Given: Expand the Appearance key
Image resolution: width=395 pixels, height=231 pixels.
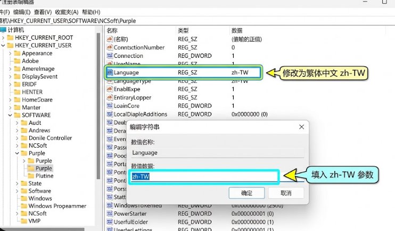Looking at the screenshot, I should (x=10, y=53).
